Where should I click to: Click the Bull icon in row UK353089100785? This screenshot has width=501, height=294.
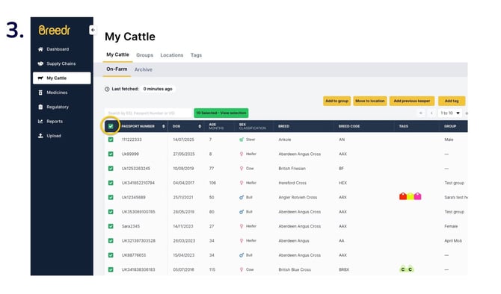coord(242,212)
